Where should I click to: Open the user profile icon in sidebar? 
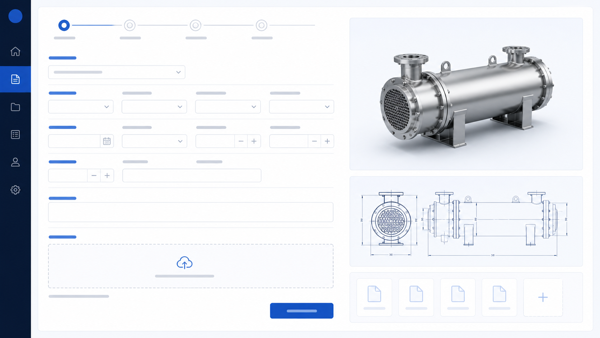pyautogui.click(x=15, y=162)
